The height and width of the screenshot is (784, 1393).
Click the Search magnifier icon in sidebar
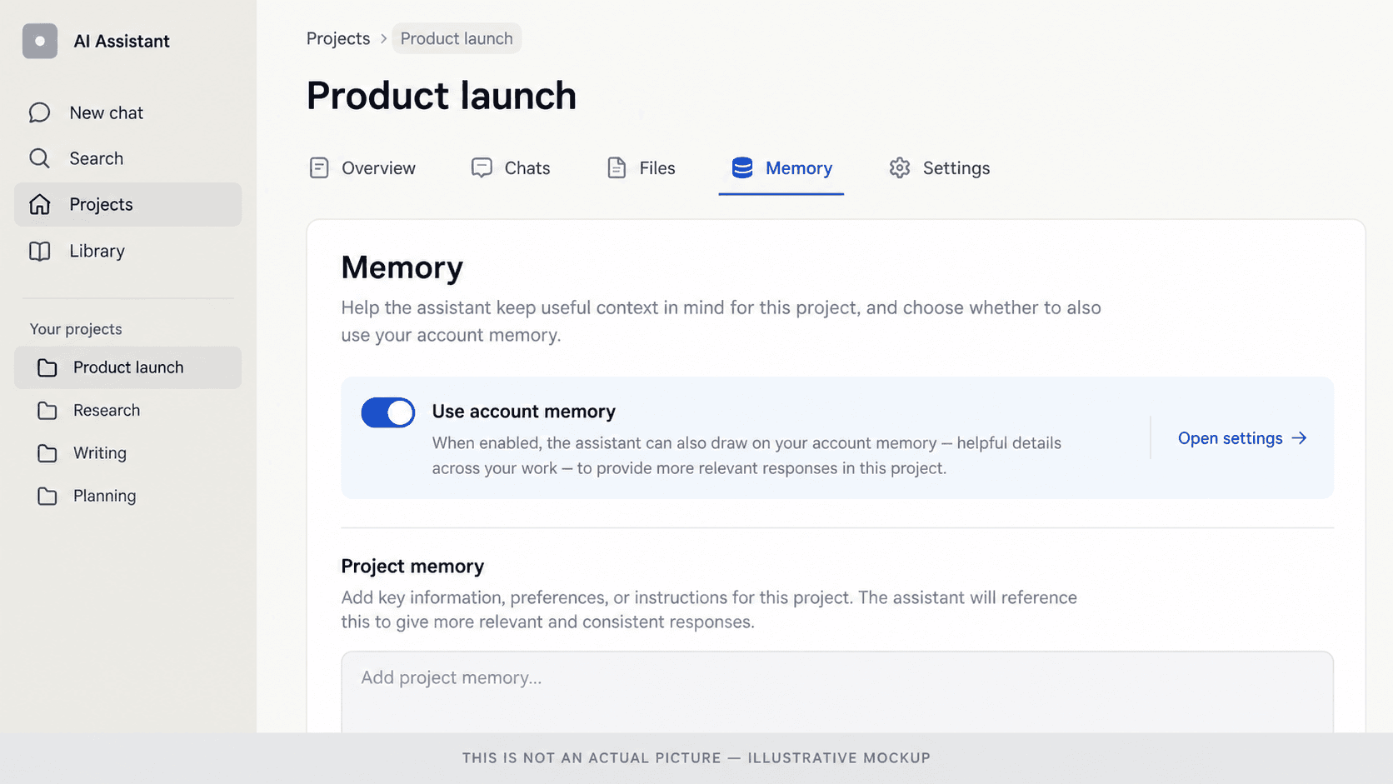pyautogui.click(x=39, y=158)
